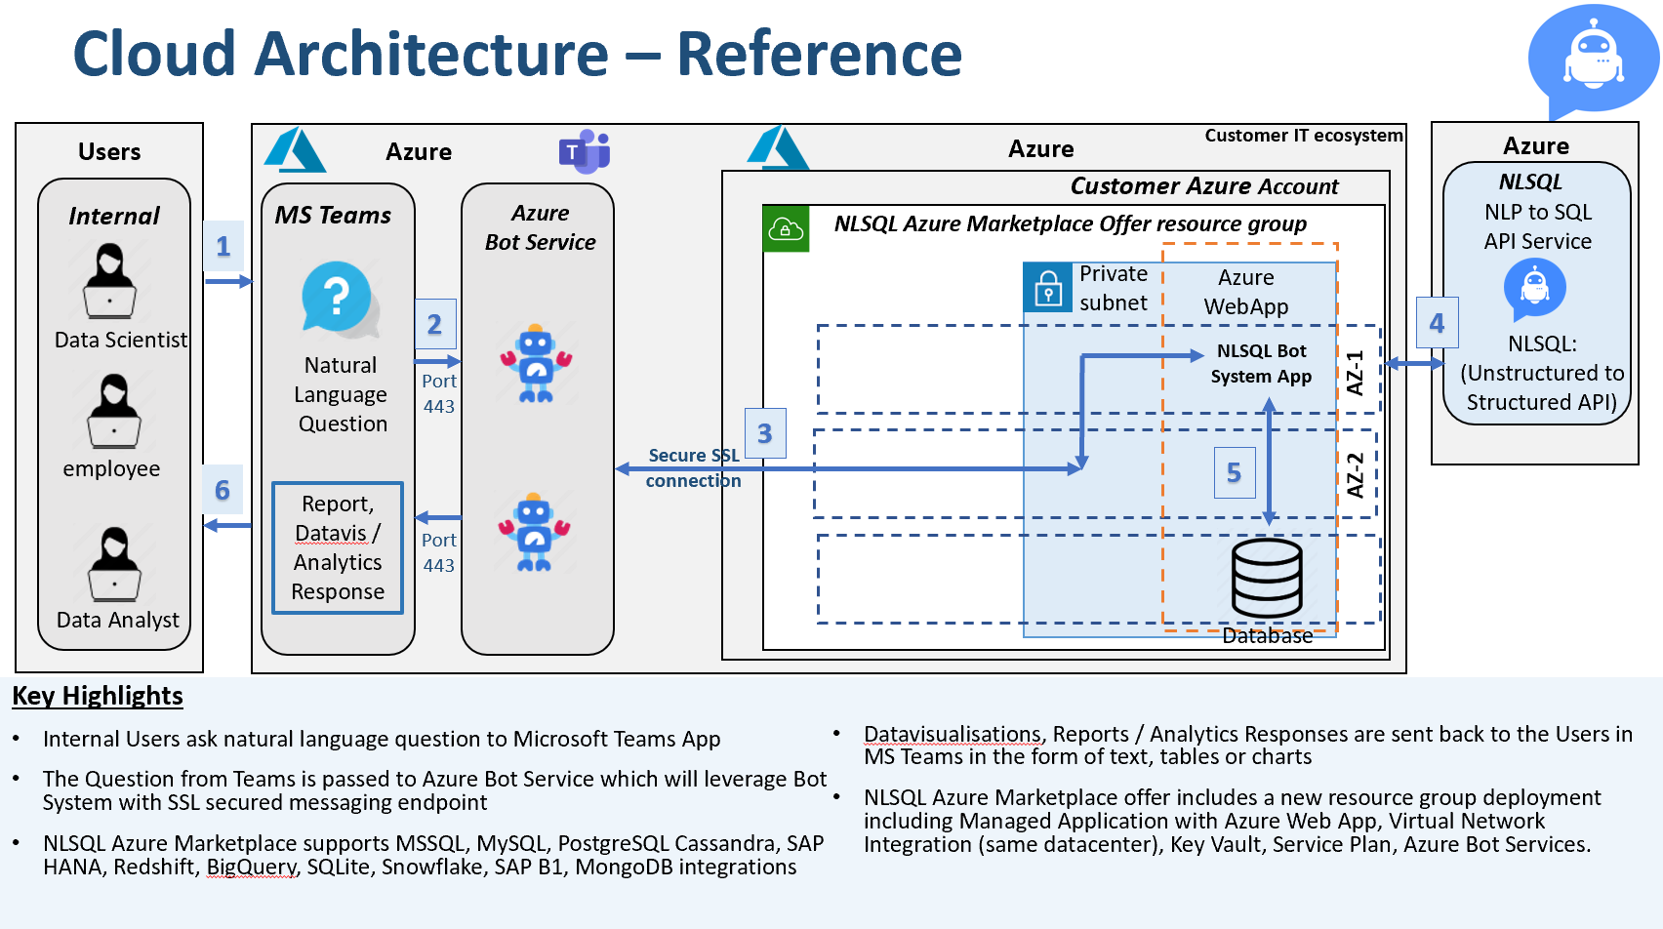The height and width of the screenshot is (929, 1663).
Task: Click the upper Azure Bot Service robot icon
Action: pyautogui.click(x=536, y=363)
